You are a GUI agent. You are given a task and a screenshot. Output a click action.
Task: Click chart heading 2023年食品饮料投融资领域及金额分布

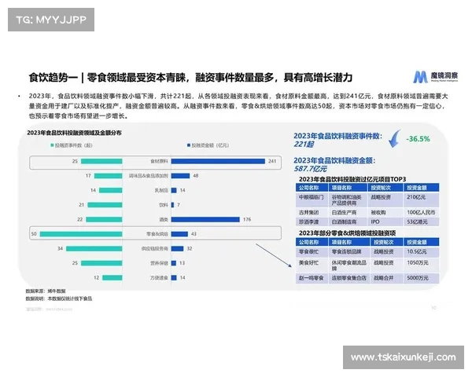(x=75, y=133)
